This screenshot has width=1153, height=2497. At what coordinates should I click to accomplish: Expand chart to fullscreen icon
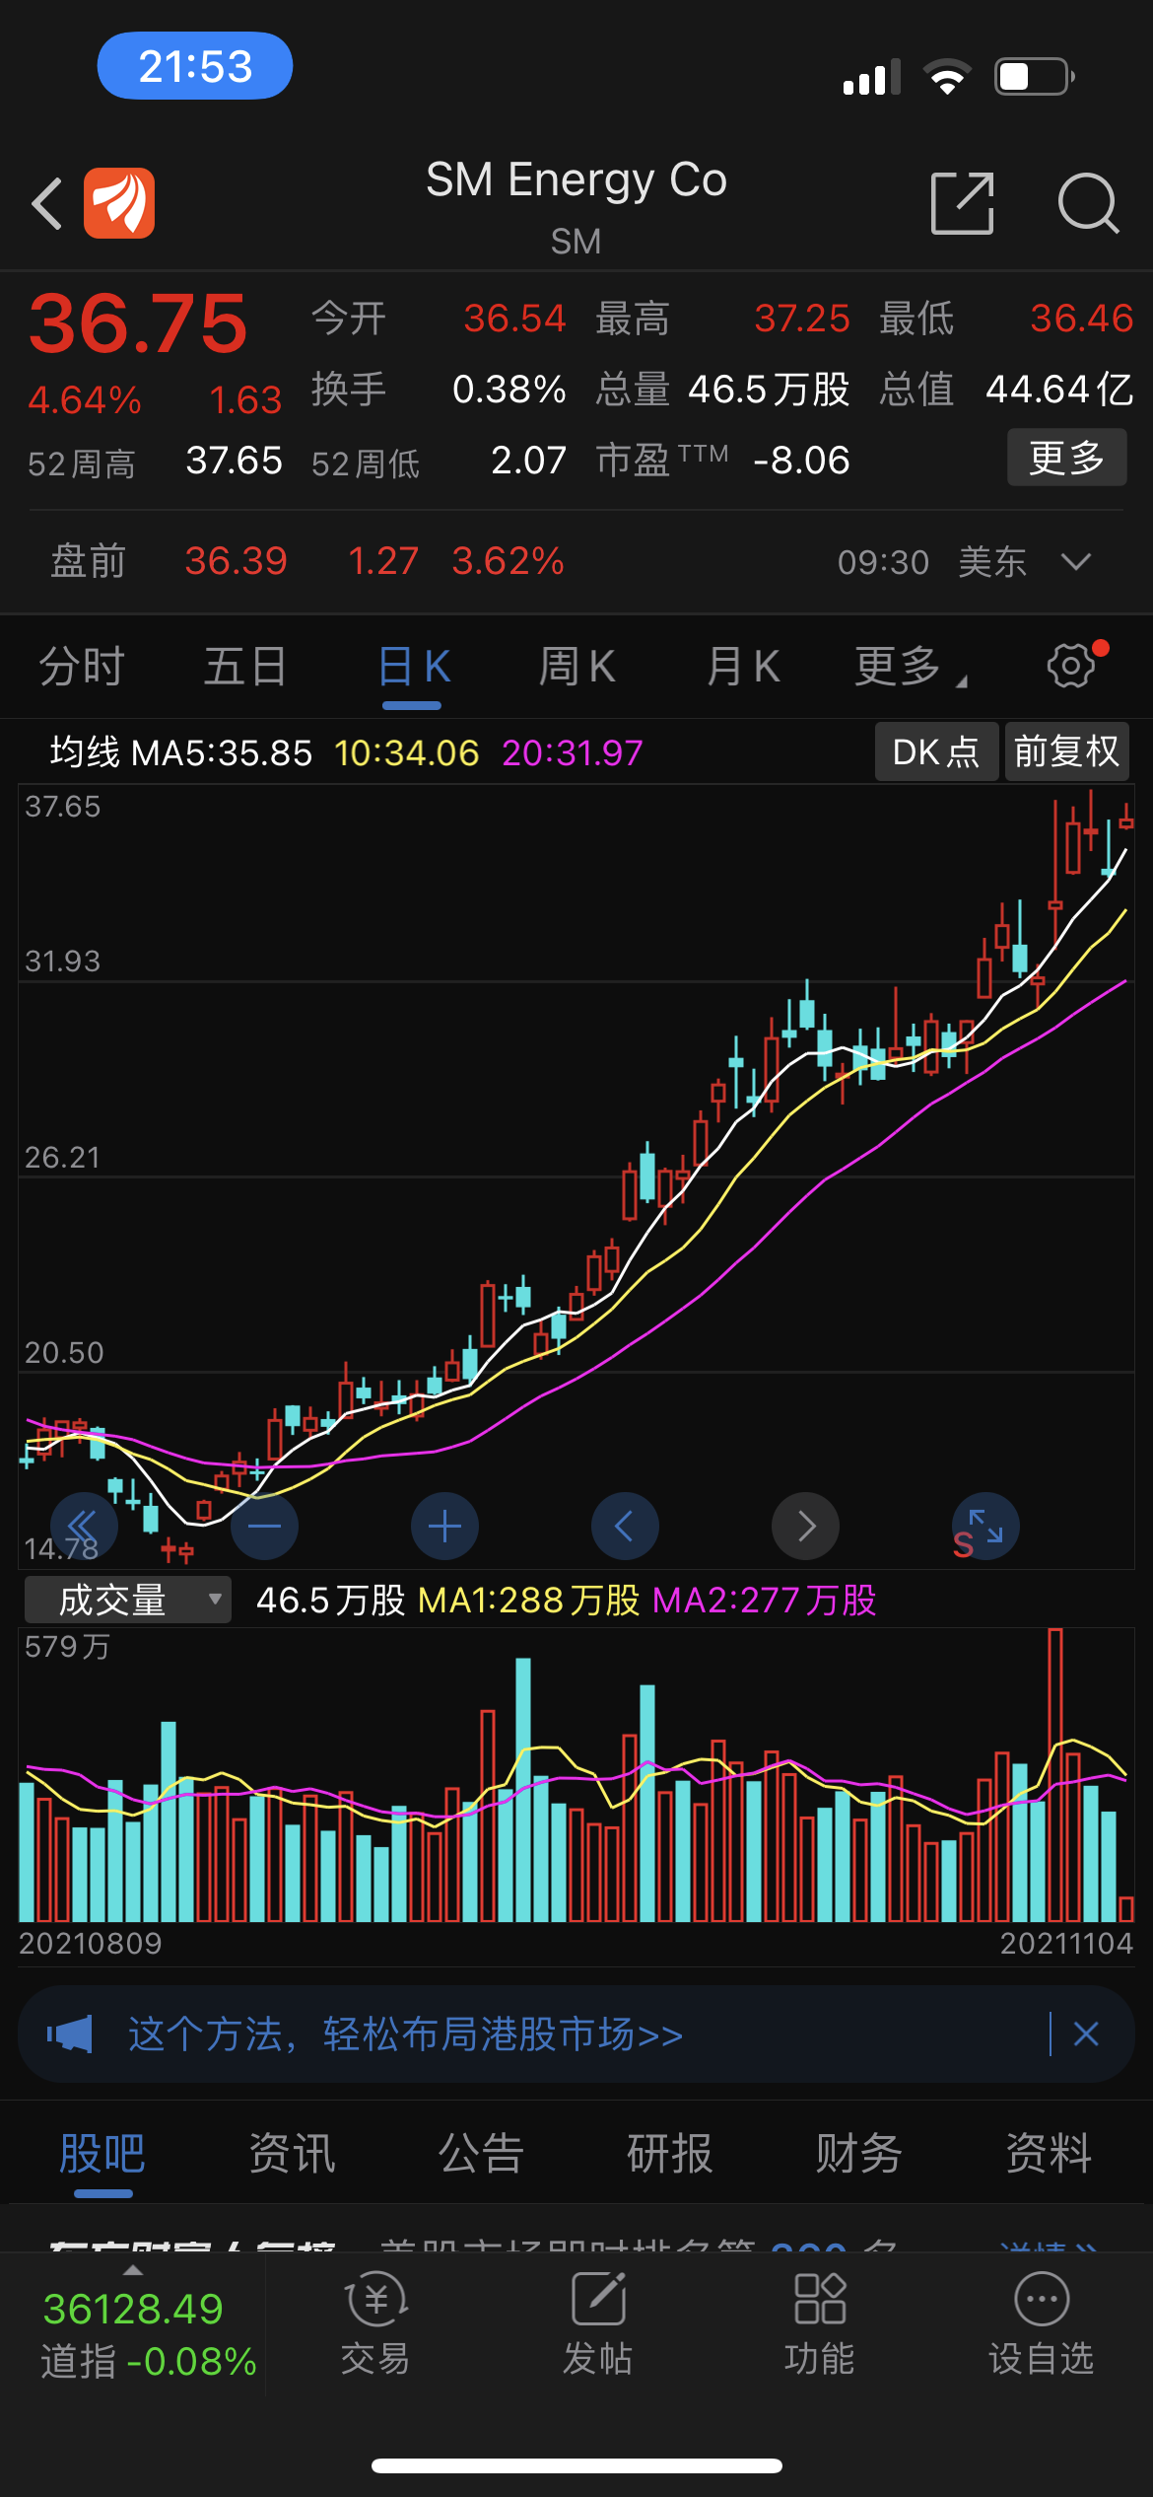coord(985,1527)
